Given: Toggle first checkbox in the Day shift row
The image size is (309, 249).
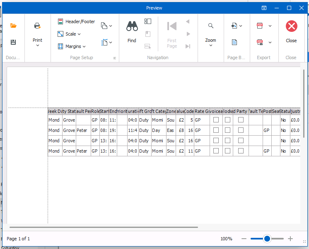Looking at the screenshot, I should tap(216, 130).
